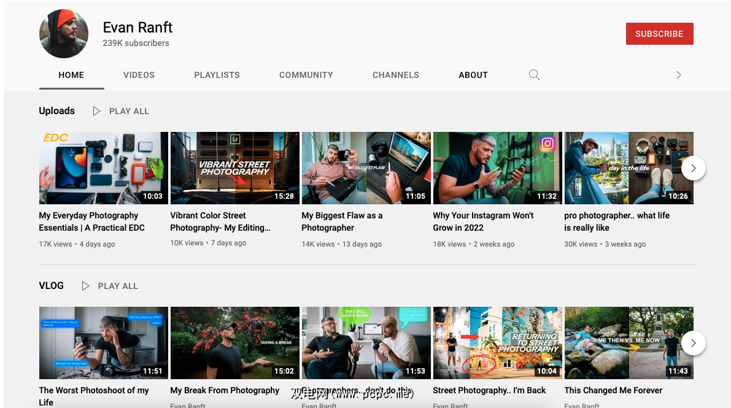Click title 'My Biggest Flaw as a Photographer'
The width and height of the screenshot is (731, 408).
[342, 221]
